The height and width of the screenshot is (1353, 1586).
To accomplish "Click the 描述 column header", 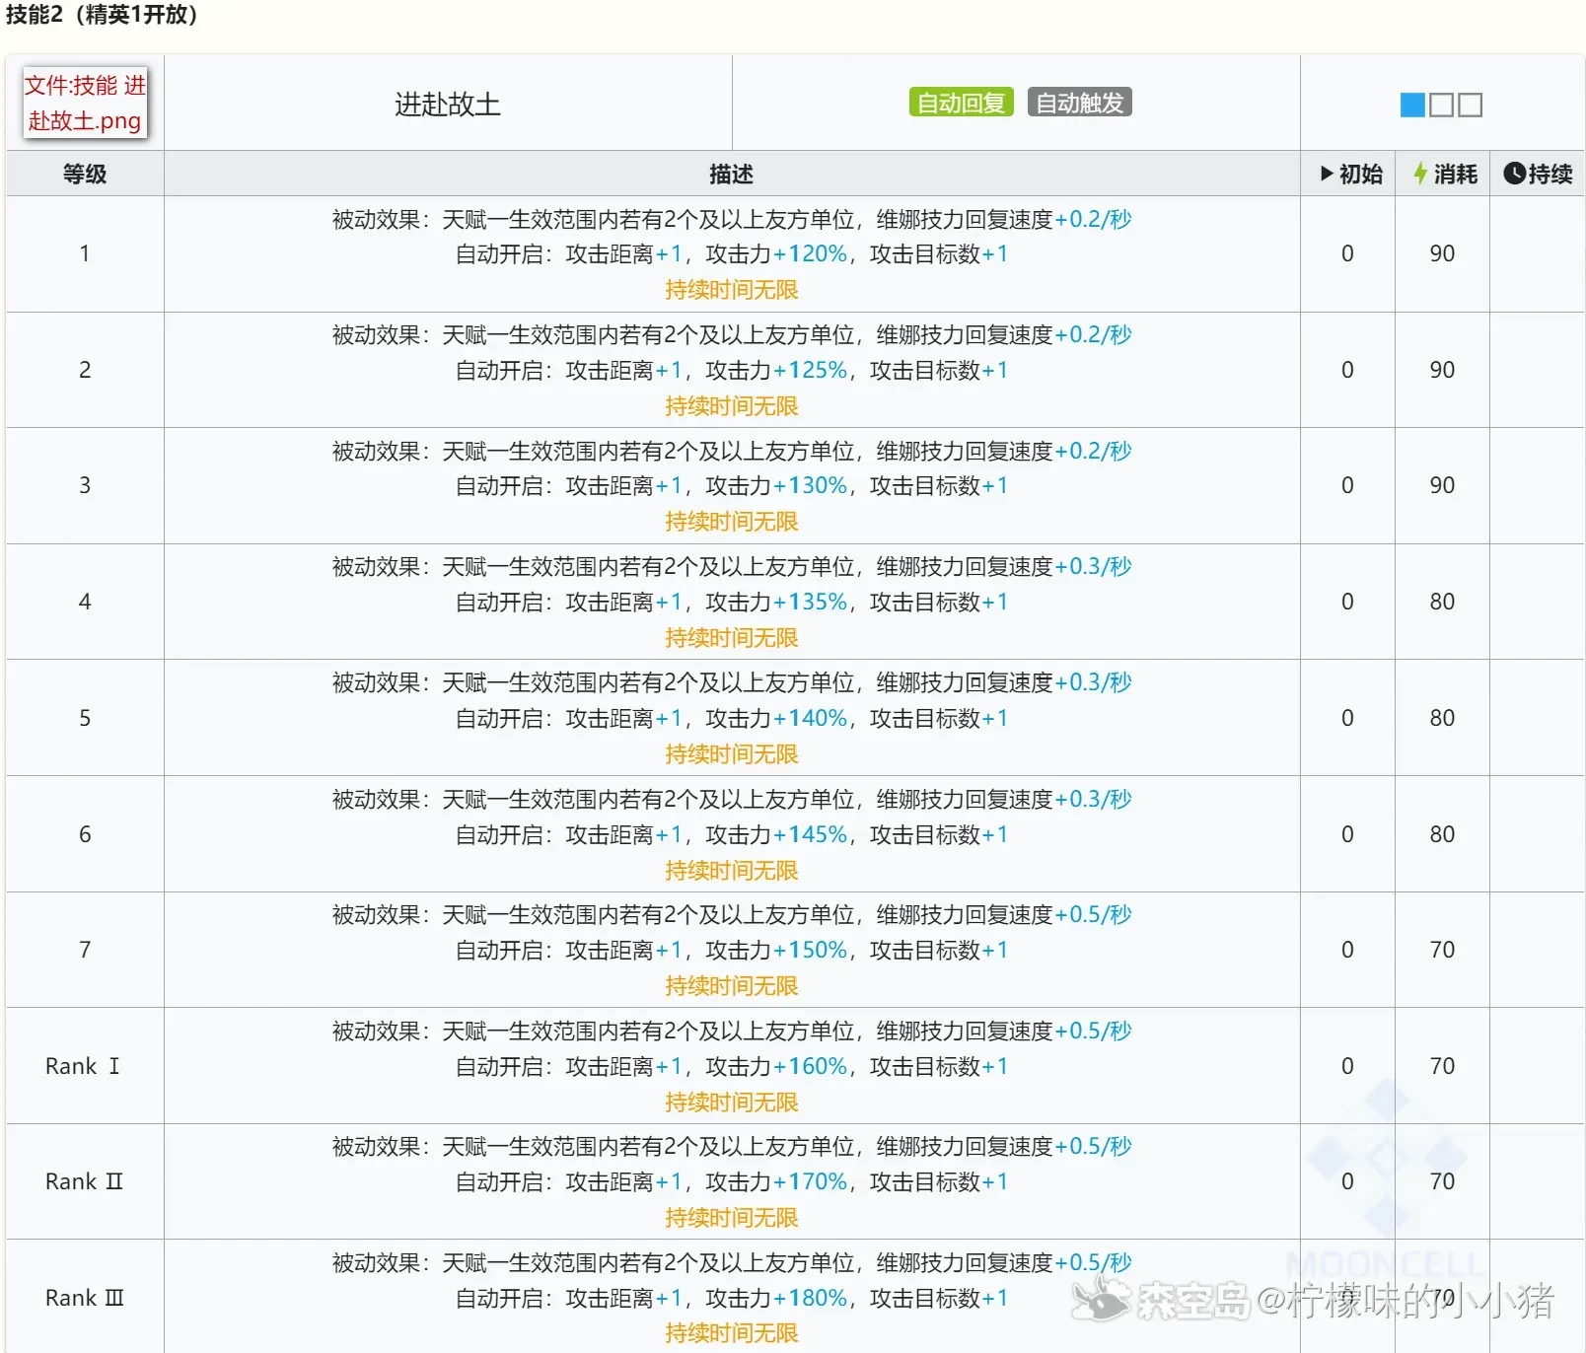I will [731, 175].
